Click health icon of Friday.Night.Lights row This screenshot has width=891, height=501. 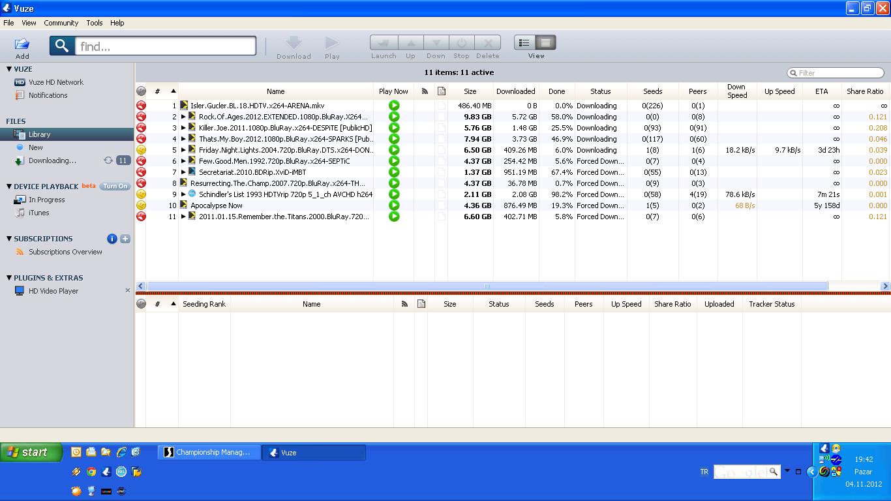coord(141,150)
